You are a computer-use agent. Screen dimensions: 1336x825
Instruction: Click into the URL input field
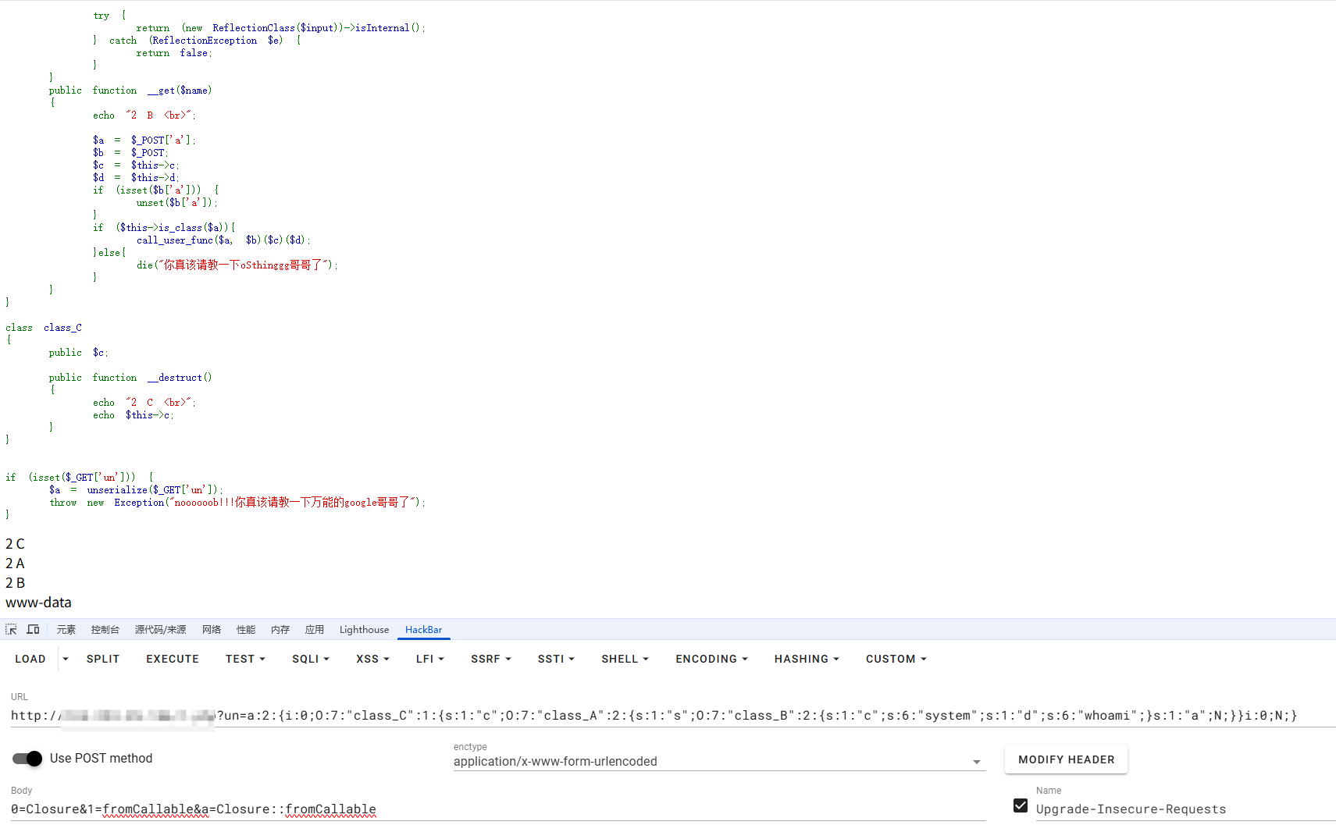point(703,716)
